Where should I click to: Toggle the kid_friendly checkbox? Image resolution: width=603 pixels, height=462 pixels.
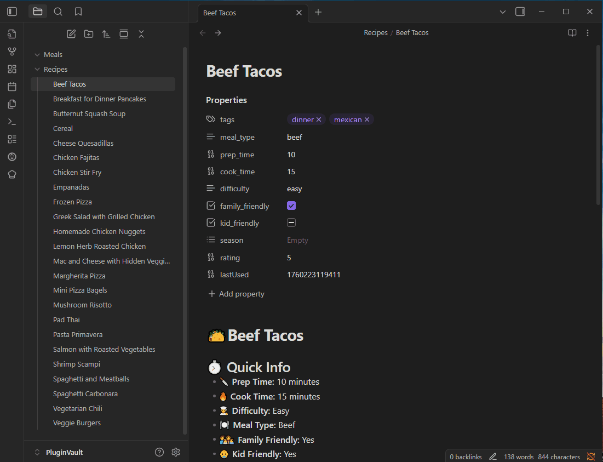point(291,223)
